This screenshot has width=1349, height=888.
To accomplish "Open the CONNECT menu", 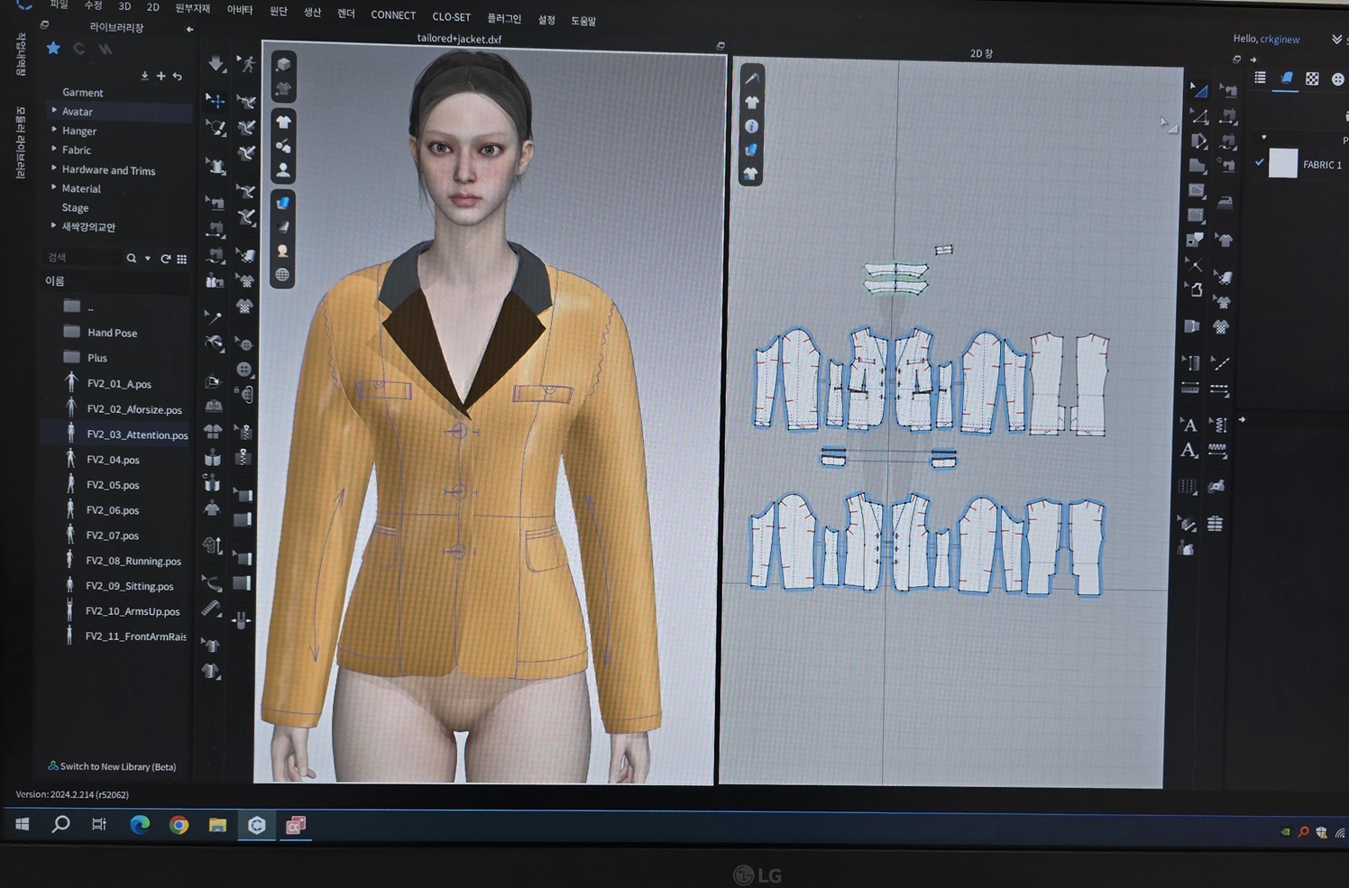I will click(x=393, y=15).
